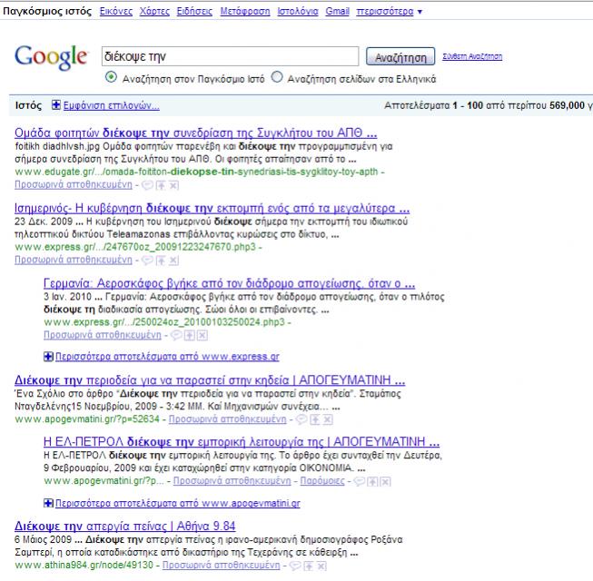593x581 pixels.
Task: Open result 'Γερμανία: Αεροσκάφος βγήκε από τον διάδρομο'
Action: [230, 283]
